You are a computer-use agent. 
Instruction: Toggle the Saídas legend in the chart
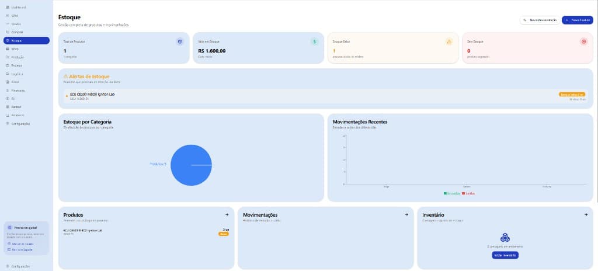(469, 193)
